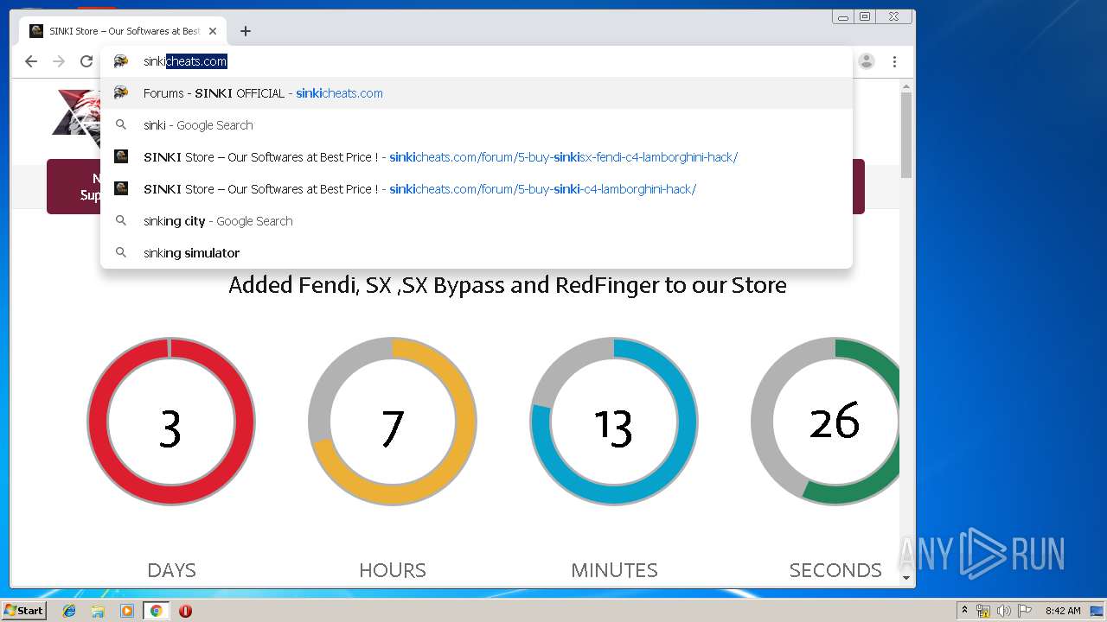Select 'sinki - Google Search' suggestion
Viewport: 1107px width, 622px height.
(x=477, y=125)
